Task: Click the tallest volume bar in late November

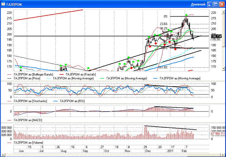Action: [145, 133]
